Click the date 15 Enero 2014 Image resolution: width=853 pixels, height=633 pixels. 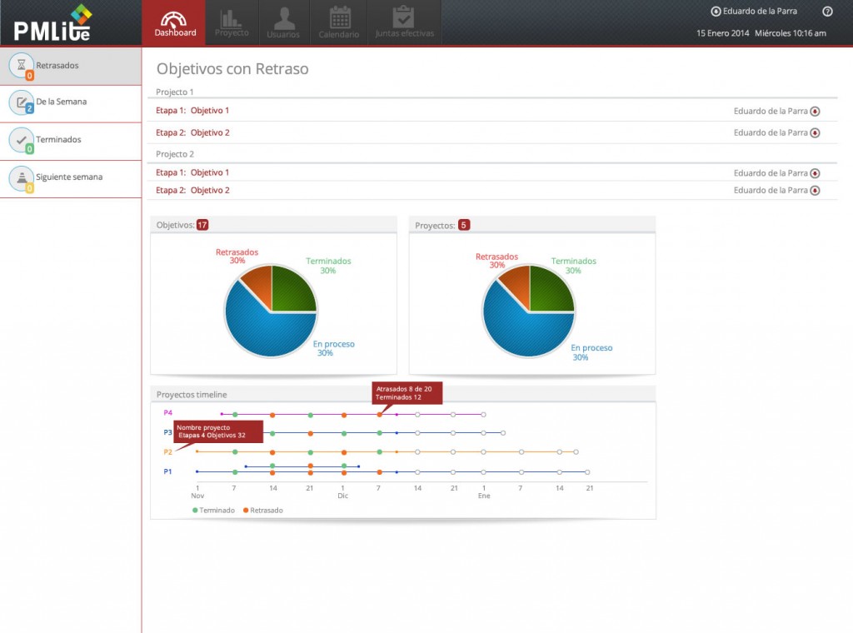(722, 33)
